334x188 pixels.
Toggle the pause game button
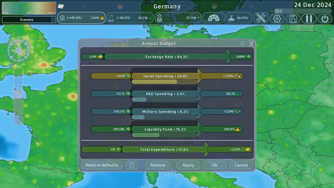pos(309,18)
